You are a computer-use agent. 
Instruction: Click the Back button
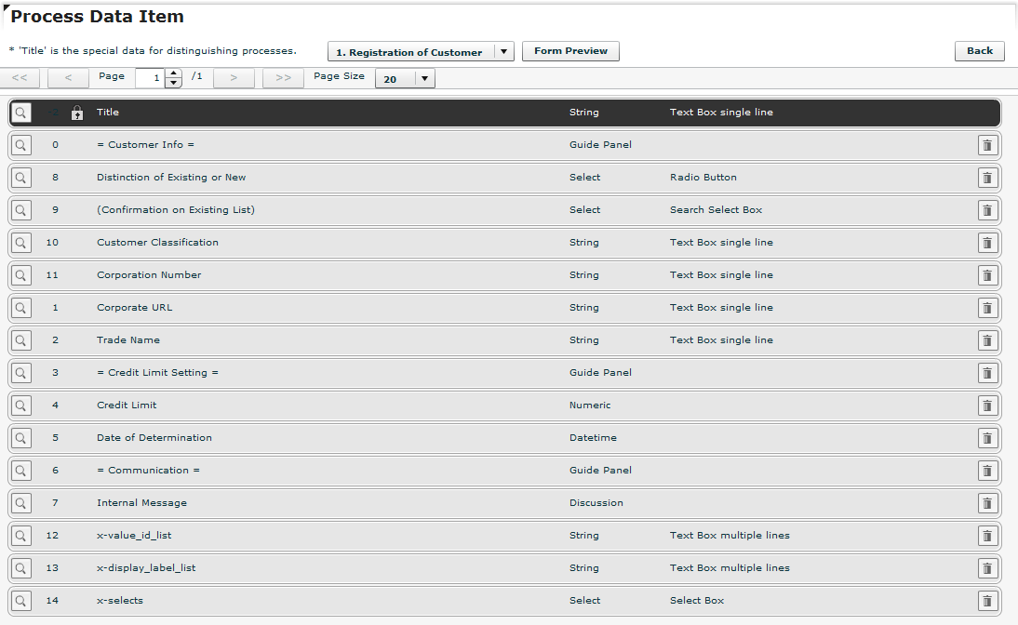(979, 51)
